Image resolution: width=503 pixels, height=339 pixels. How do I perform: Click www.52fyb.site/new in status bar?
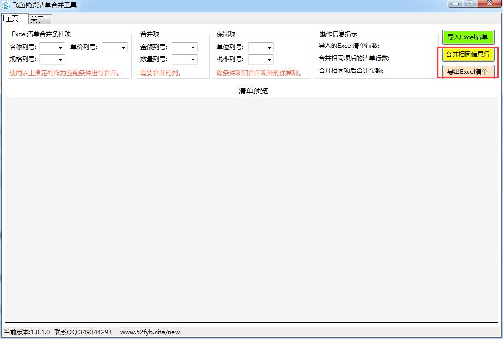click(150, 332)
